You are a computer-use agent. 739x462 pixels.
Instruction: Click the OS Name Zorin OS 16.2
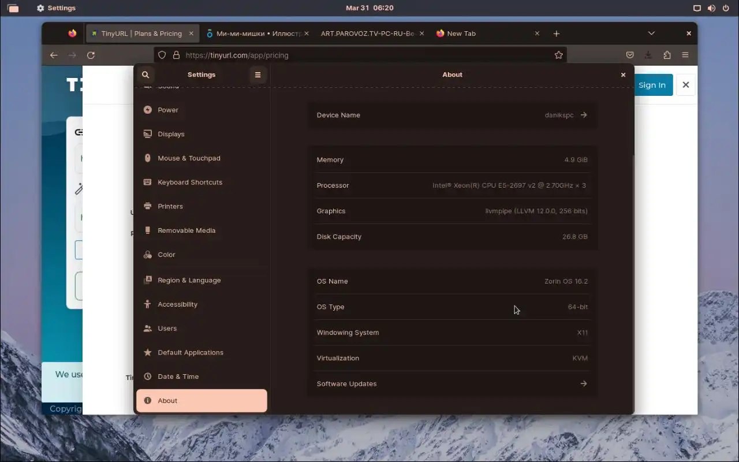point(566,281)
